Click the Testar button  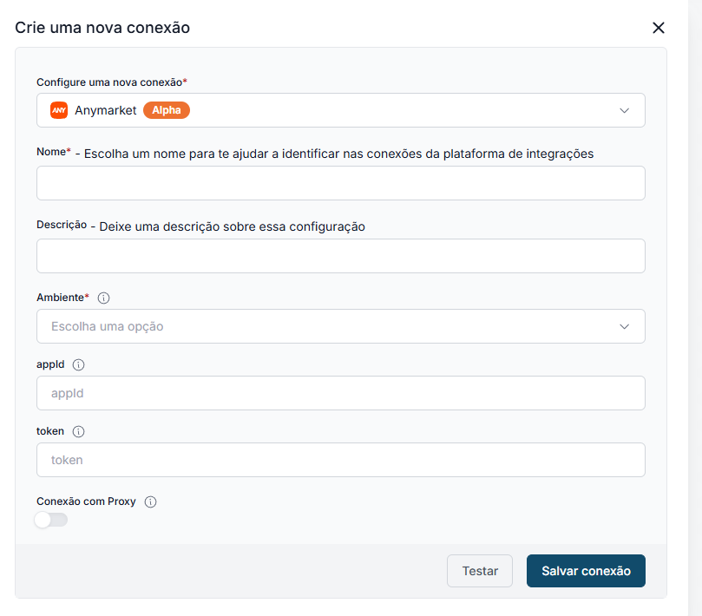pyautogui.click(x=480, y=571)
